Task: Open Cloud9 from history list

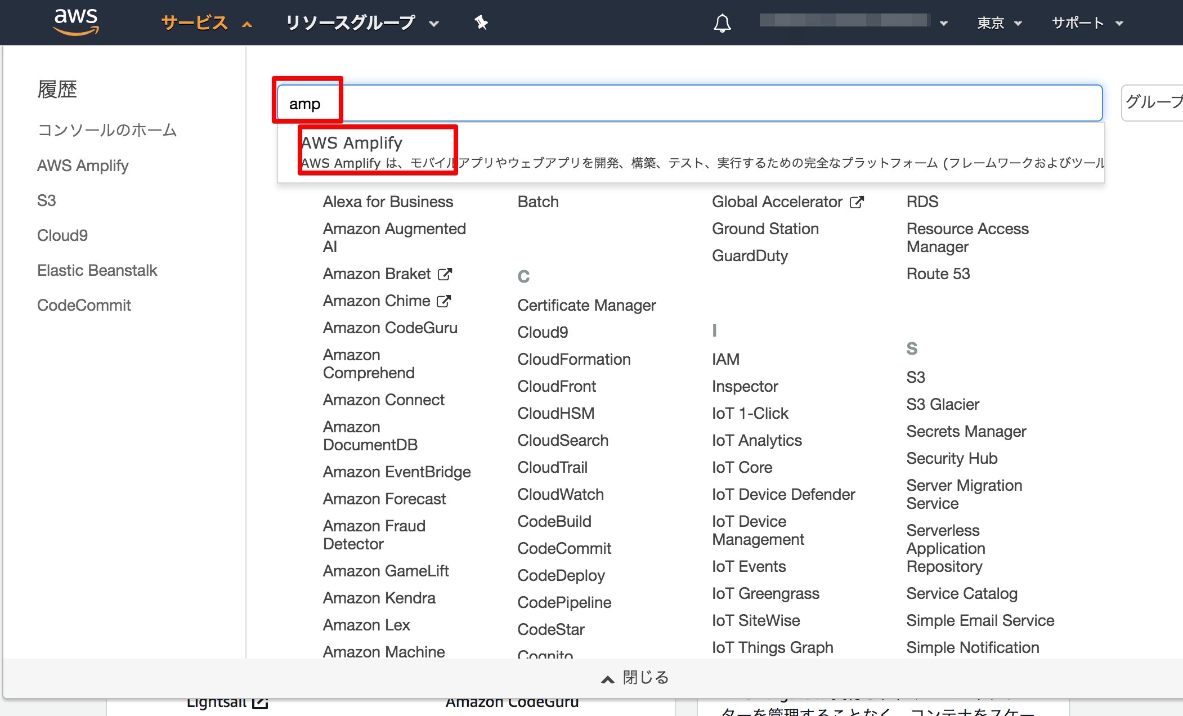Action: (x=62, y=235)
